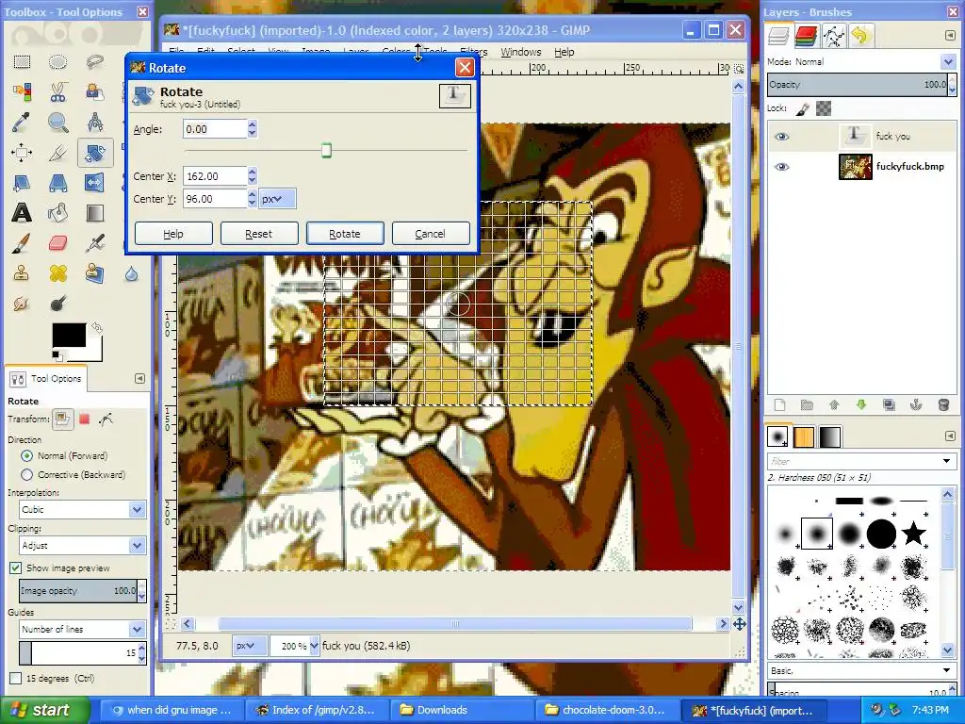Set transform to affect selection

pos(84,420)
